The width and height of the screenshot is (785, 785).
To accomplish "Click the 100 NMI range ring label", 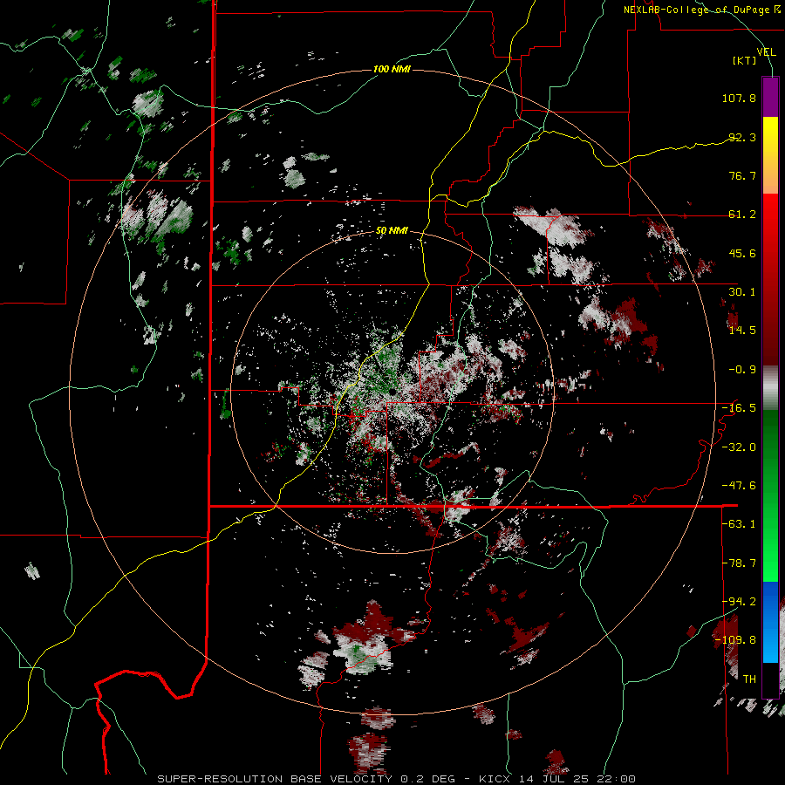I will pos(392,69).
